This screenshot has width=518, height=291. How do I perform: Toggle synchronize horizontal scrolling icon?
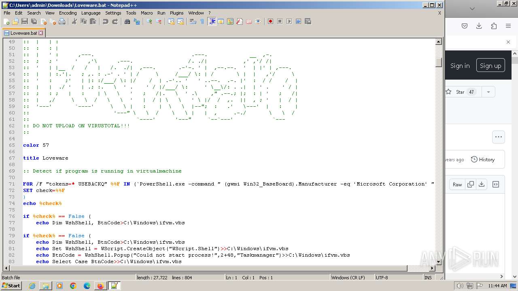click(x=180, y=21)
